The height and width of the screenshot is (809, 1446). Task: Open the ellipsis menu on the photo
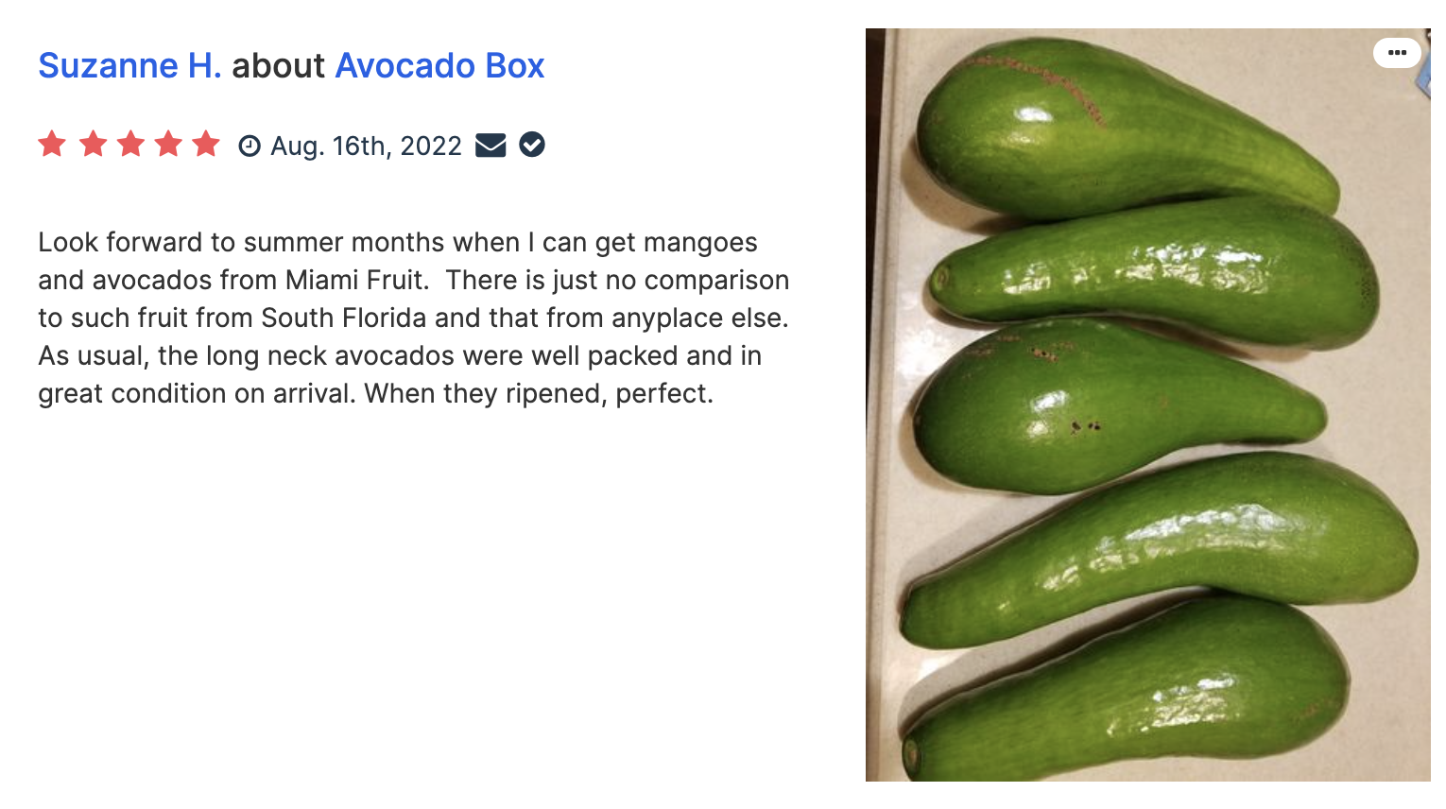(x=1397, y=53)
